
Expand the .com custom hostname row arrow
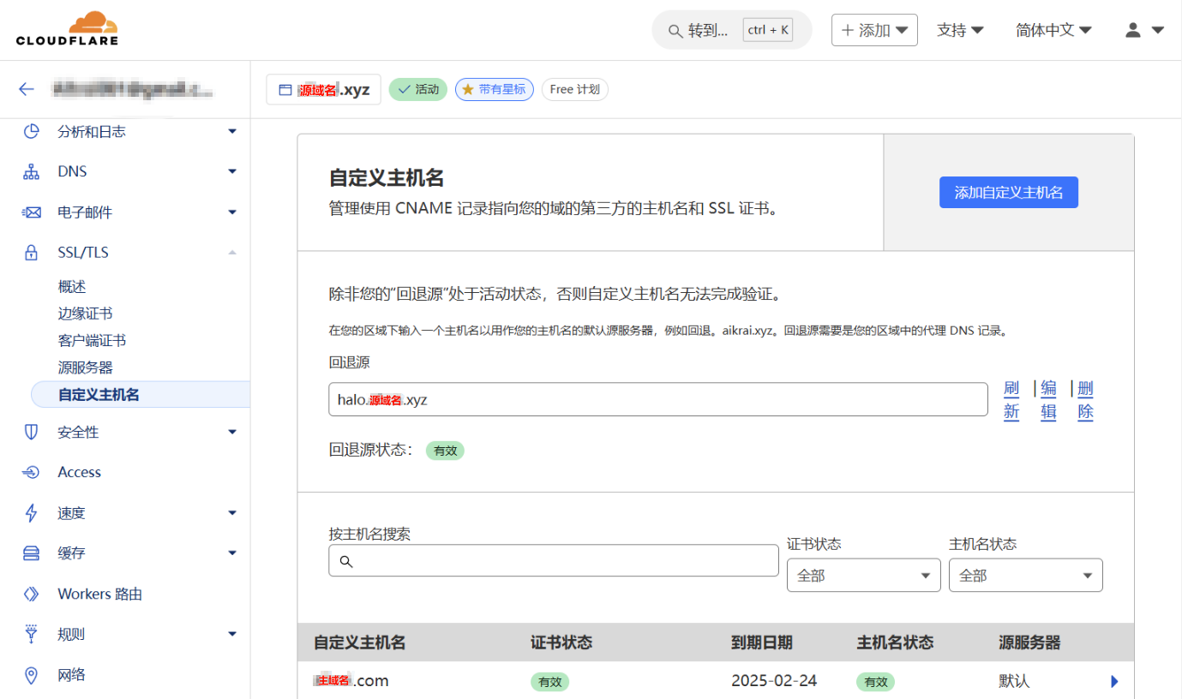coord(1114,681)
